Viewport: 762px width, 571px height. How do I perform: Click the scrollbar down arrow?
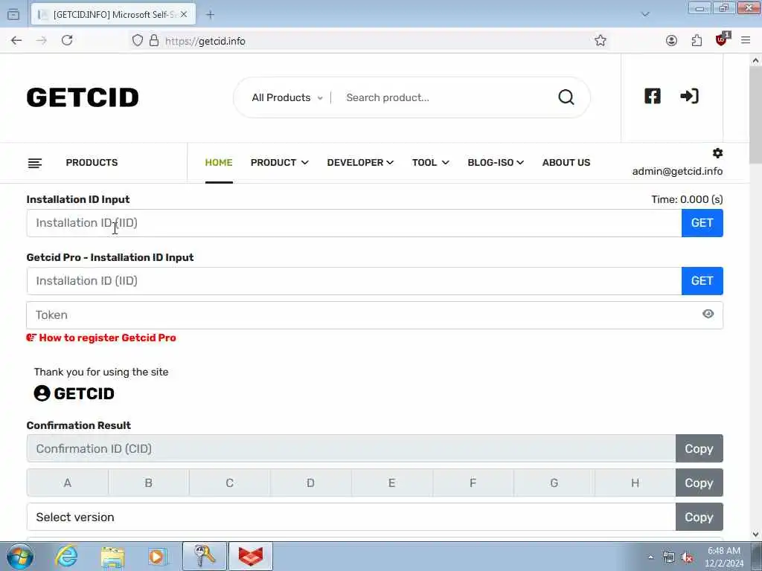point(755,534)
